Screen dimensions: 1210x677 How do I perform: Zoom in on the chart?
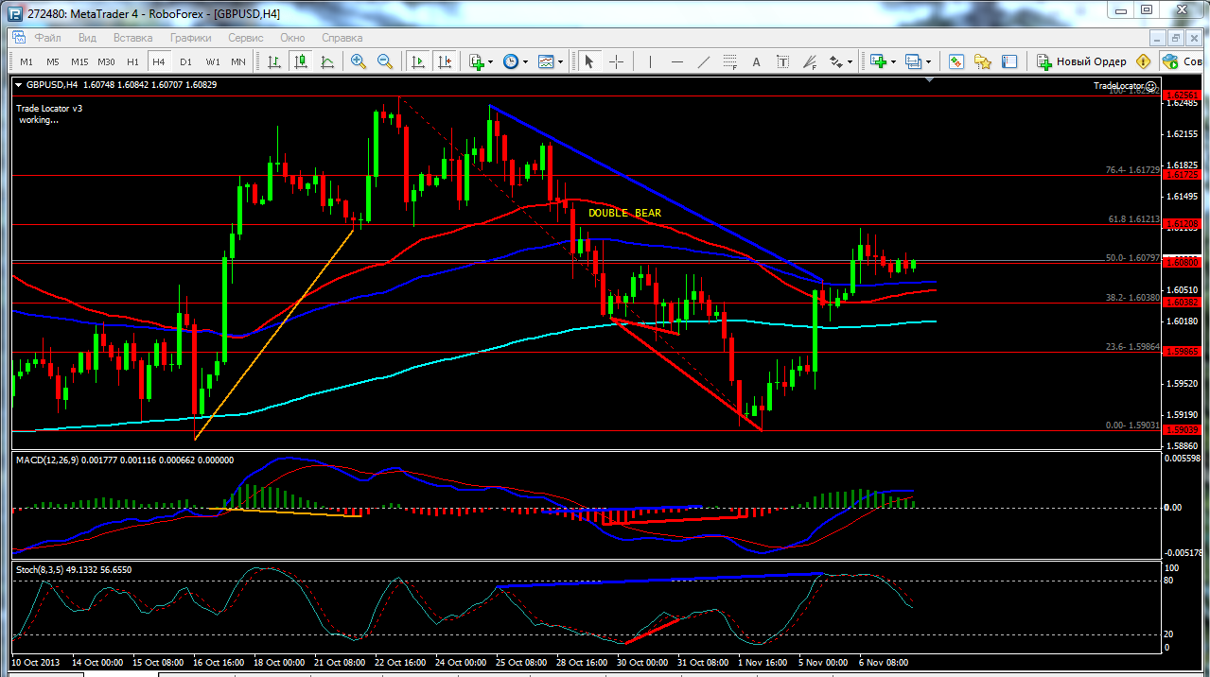click(x=359, y=61)
